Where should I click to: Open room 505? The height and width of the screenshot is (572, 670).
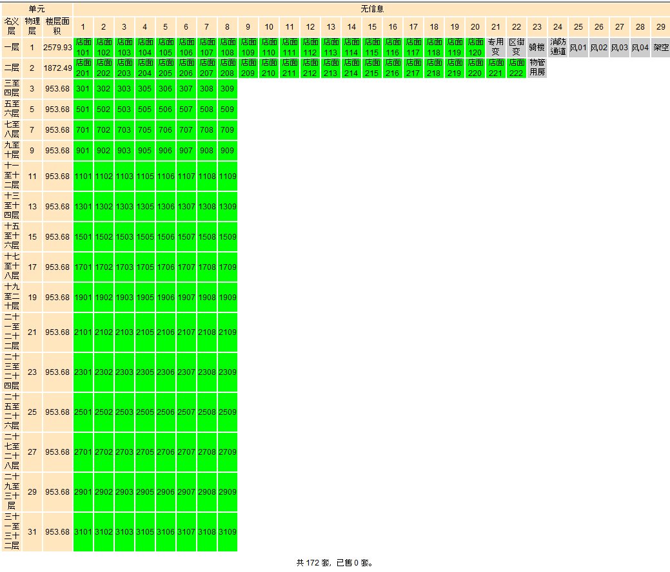tap(145, 110)
